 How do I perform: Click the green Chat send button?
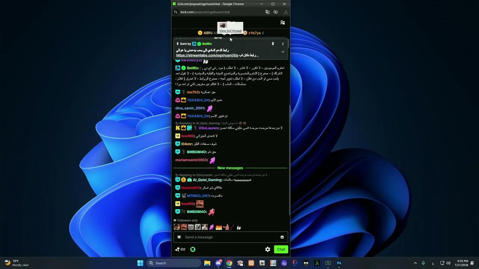(281, 250)
